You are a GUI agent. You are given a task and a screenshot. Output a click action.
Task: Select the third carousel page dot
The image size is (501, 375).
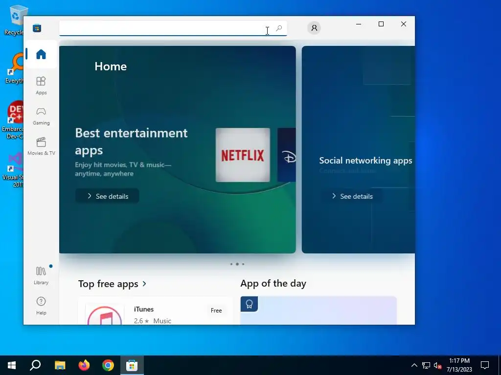coord(243,264)
